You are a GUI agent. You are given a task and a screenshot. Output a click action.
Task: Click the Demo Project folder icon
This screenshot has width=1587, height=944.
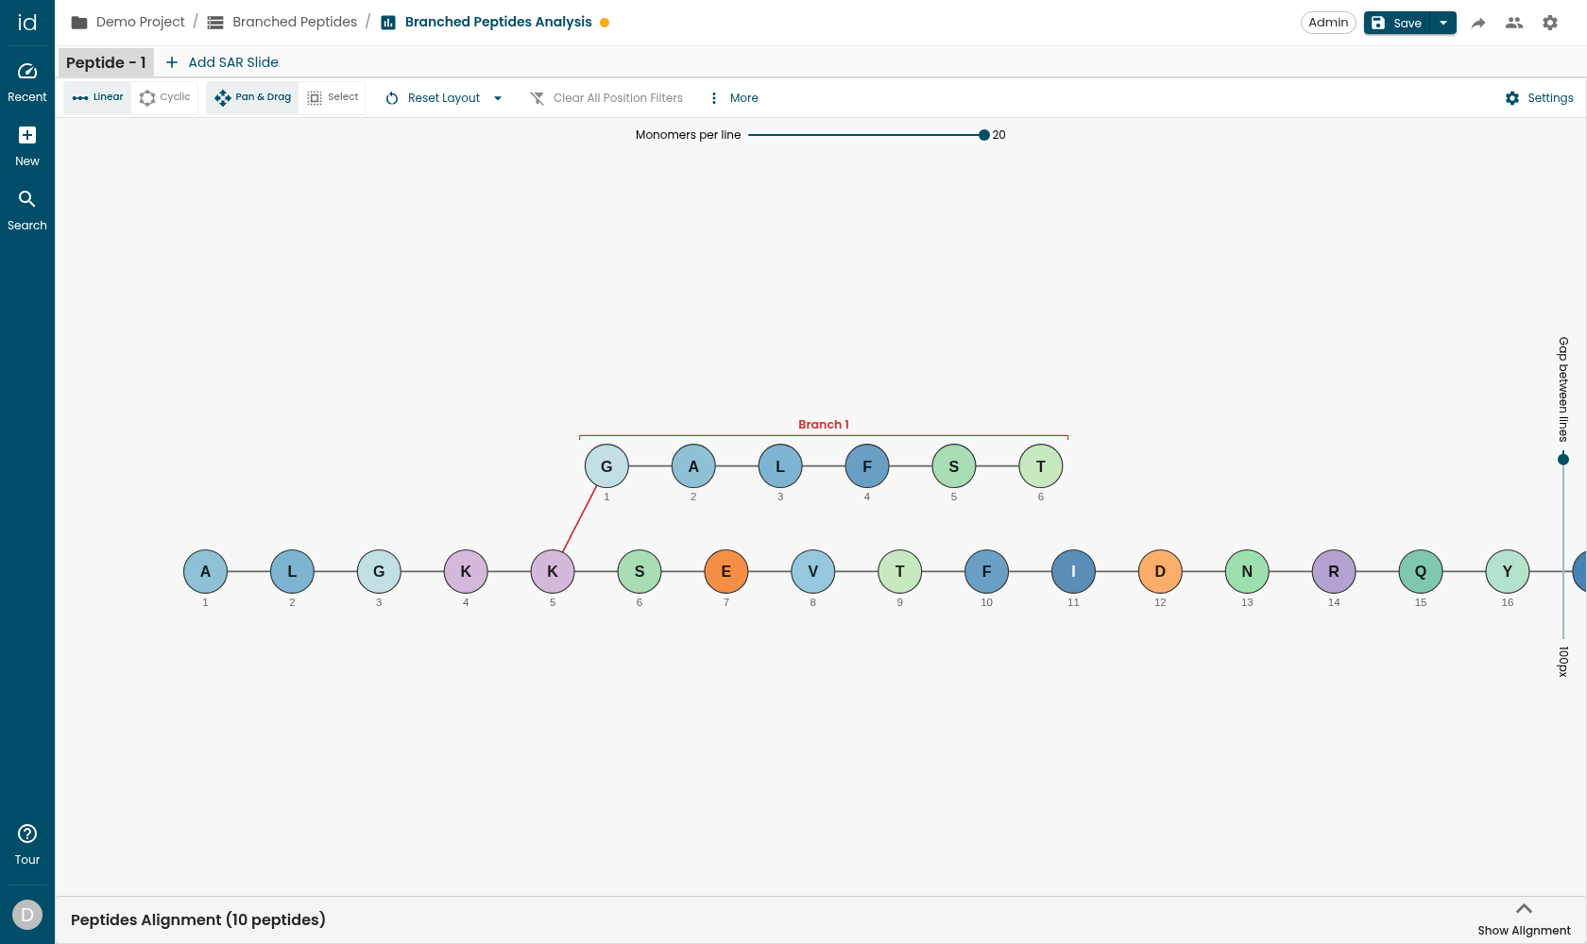[79, 23]
